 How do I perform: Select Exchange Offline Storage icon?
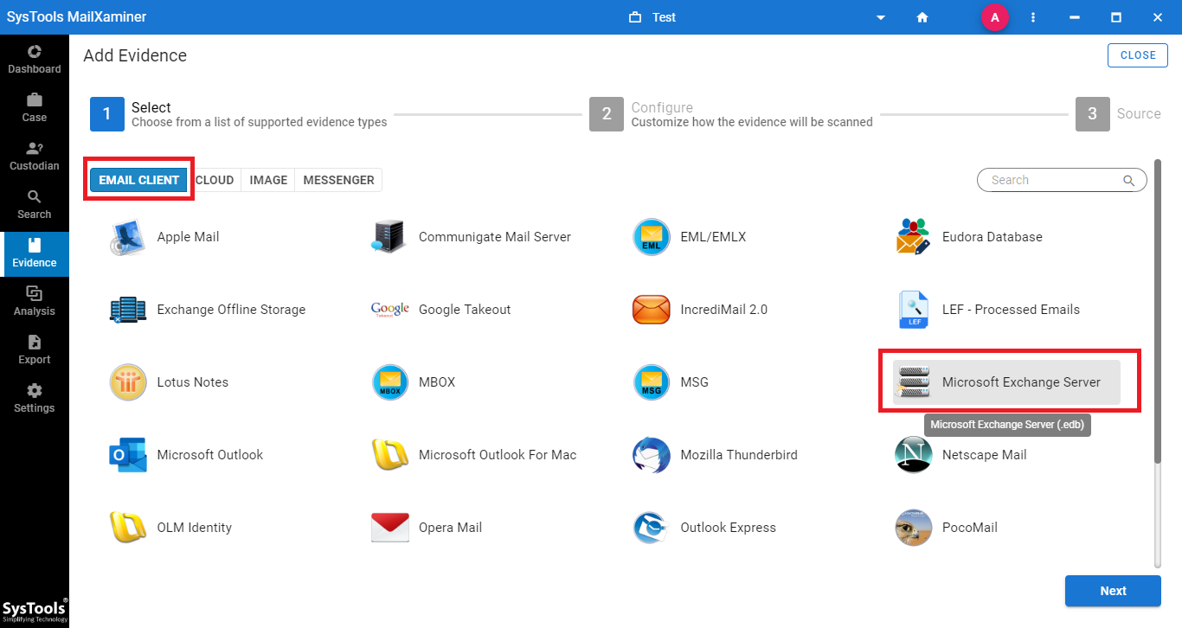tap(128, 310)
